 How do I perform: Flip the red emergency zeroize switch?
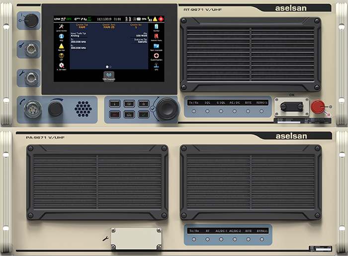318,107
